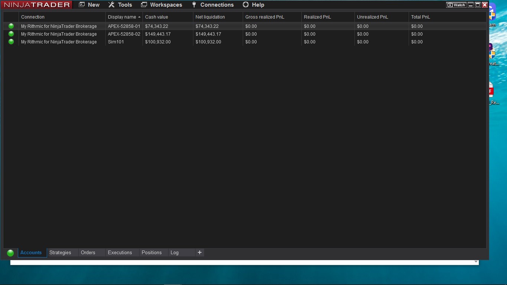Click the $100,932.00 net liquidation cell

click(218, 42)
